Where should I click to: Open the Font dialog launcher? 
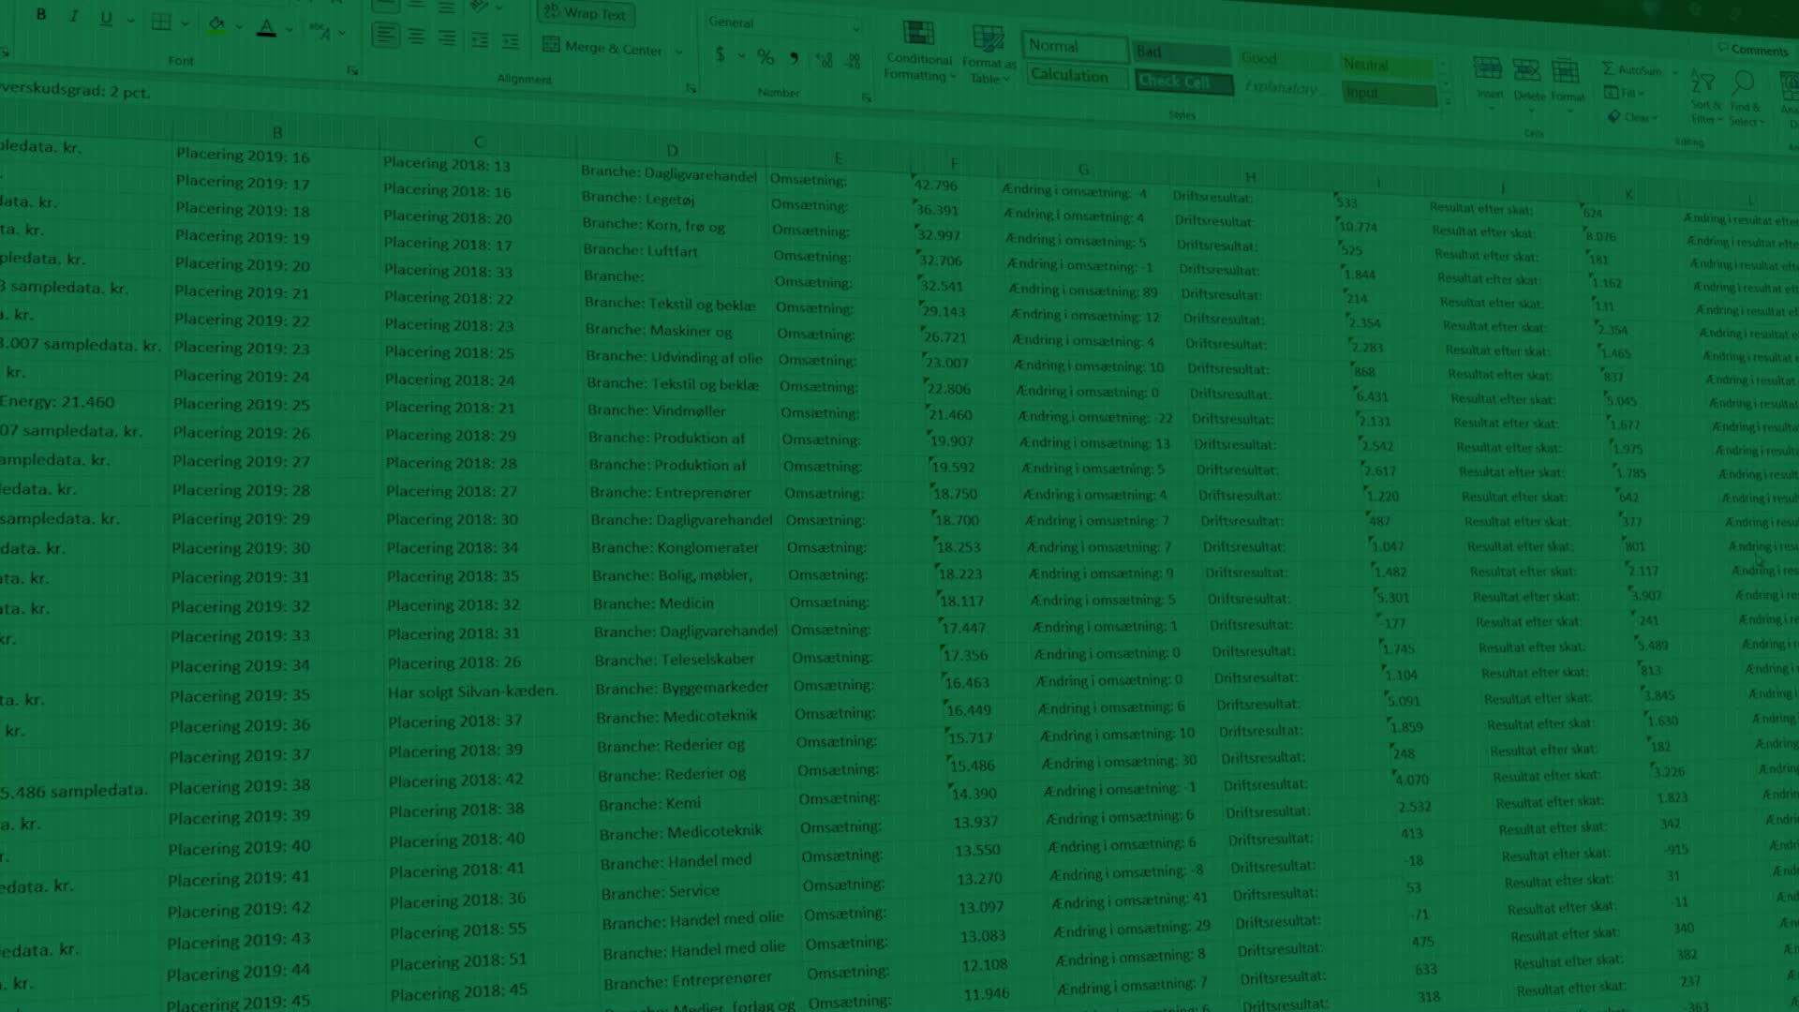[352, 70]
